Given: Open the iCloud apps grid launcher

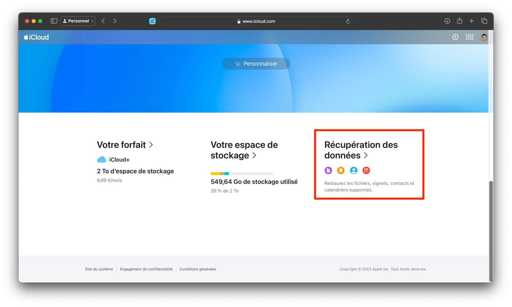Looking at the screenshot, I should click(470, 37).
